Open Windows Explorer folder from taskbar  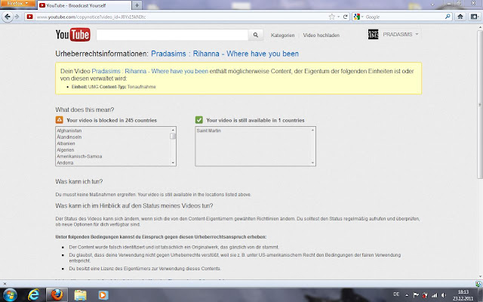click(x=80, y=295)
